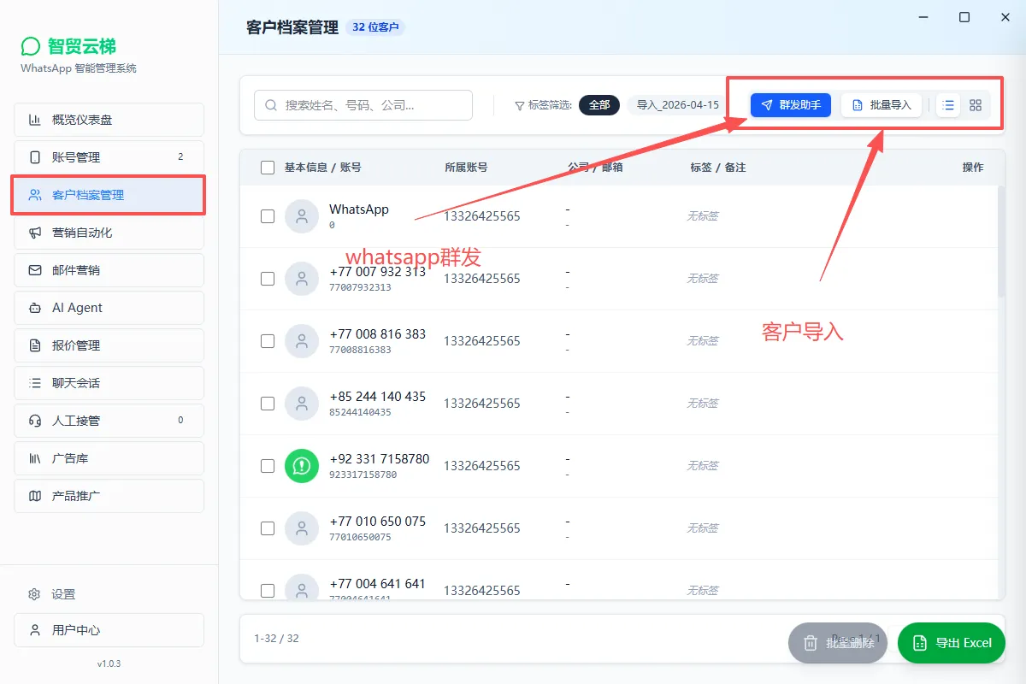Select the 全部 tag filter
Screen dimensions: 1026x684
coord(599,105)
